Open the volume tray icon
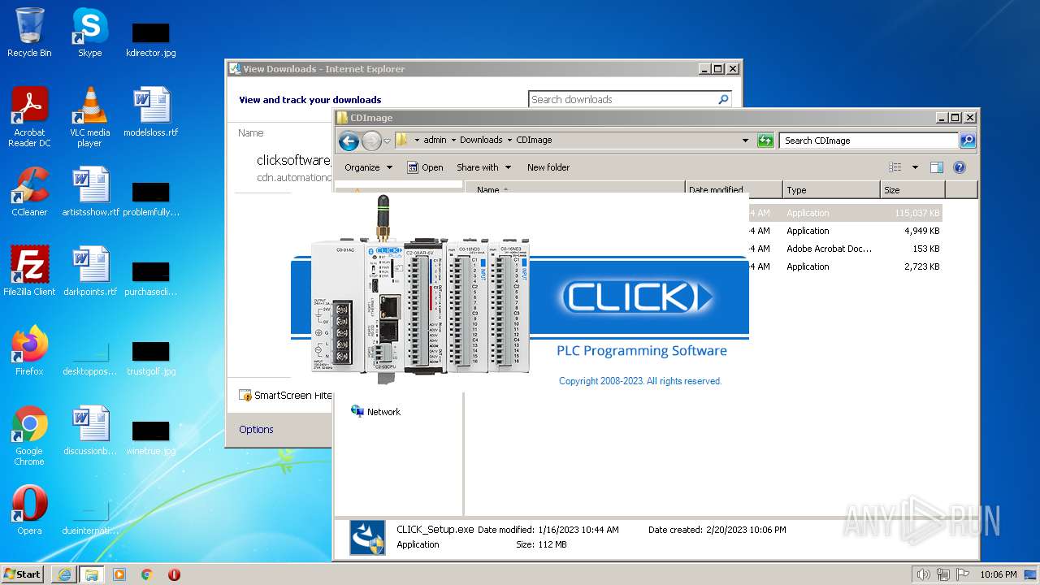The width and height of the screenshot is (1040, 585). (923, 574)
